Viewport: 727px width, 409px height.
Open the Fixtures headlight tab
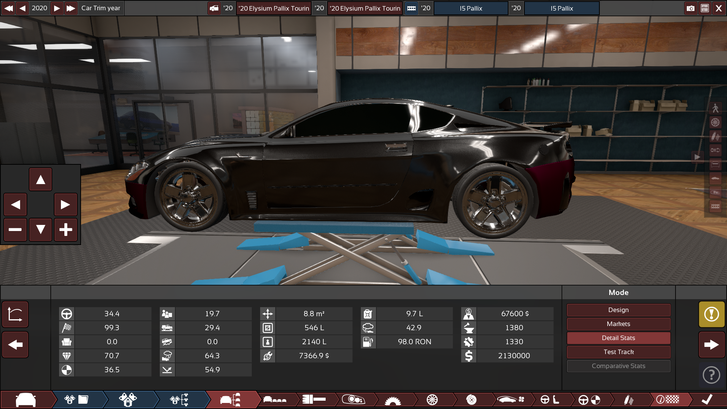(353, 400)
